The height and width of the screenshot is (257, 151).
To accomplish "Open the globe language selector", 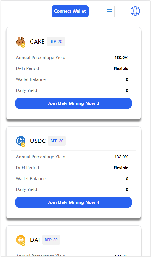I will [x=135, y=11].
